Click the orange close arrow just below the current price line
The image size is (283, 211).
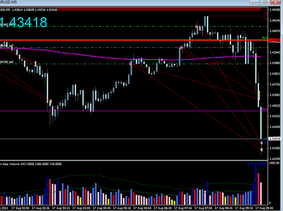click(261, 143)
